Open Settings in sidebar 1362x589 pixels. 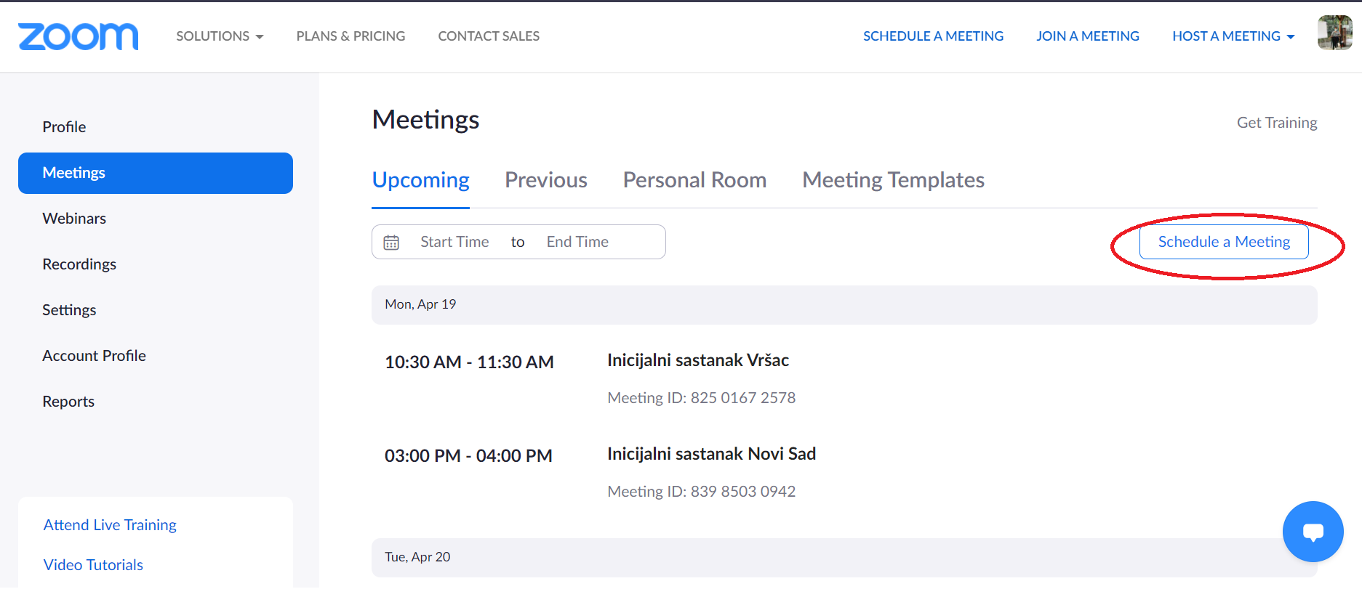point(69,310)
